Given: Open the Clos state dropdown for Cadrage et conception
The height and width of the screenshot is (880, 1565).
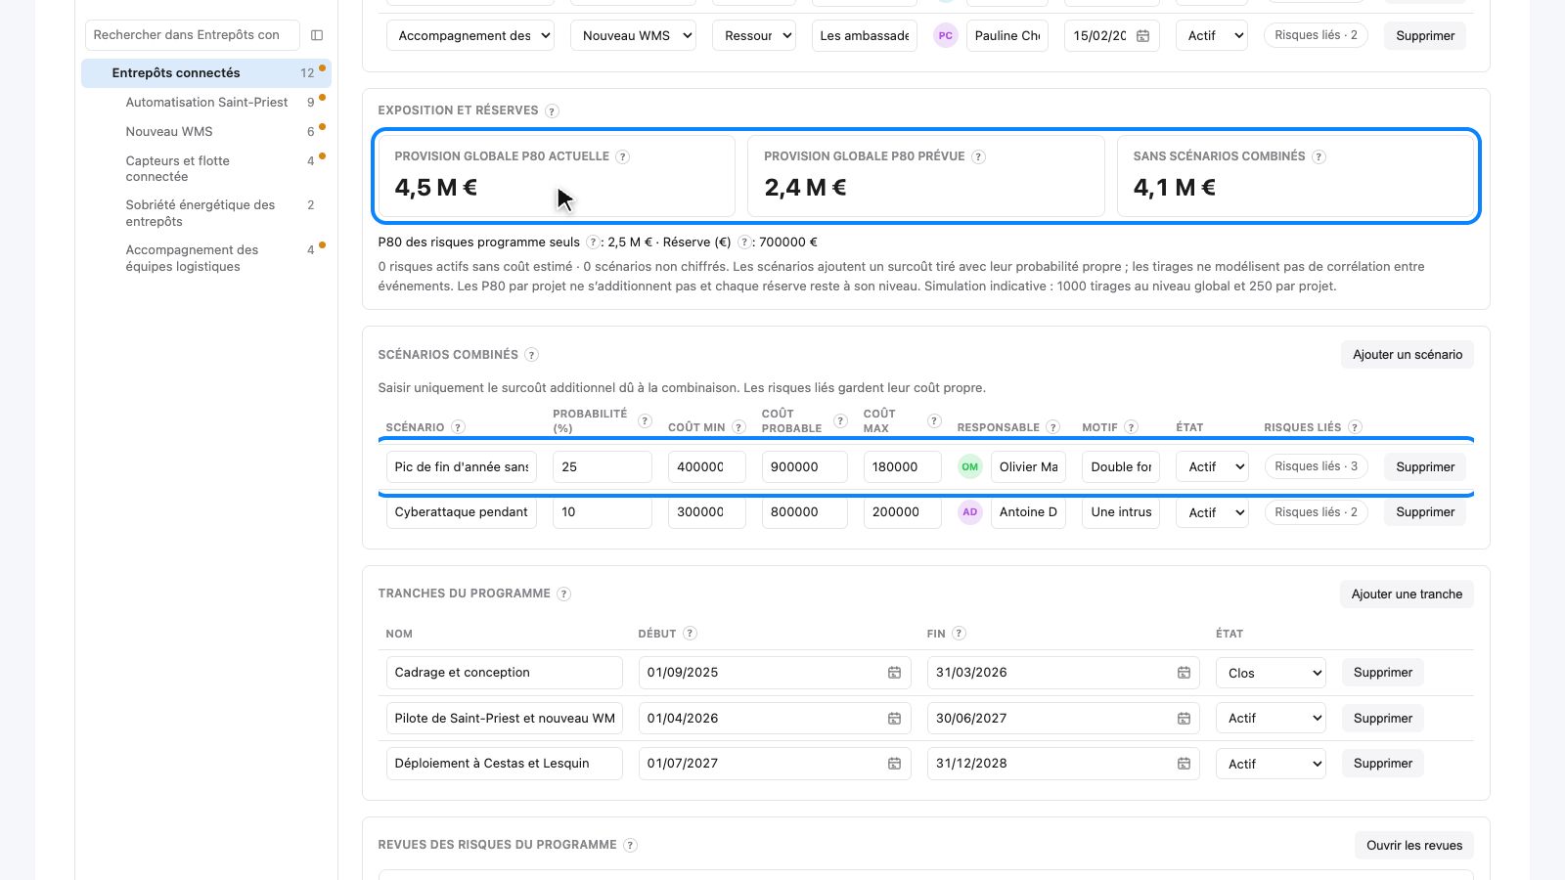Looking at the screenshot, I should (1271, 673).
